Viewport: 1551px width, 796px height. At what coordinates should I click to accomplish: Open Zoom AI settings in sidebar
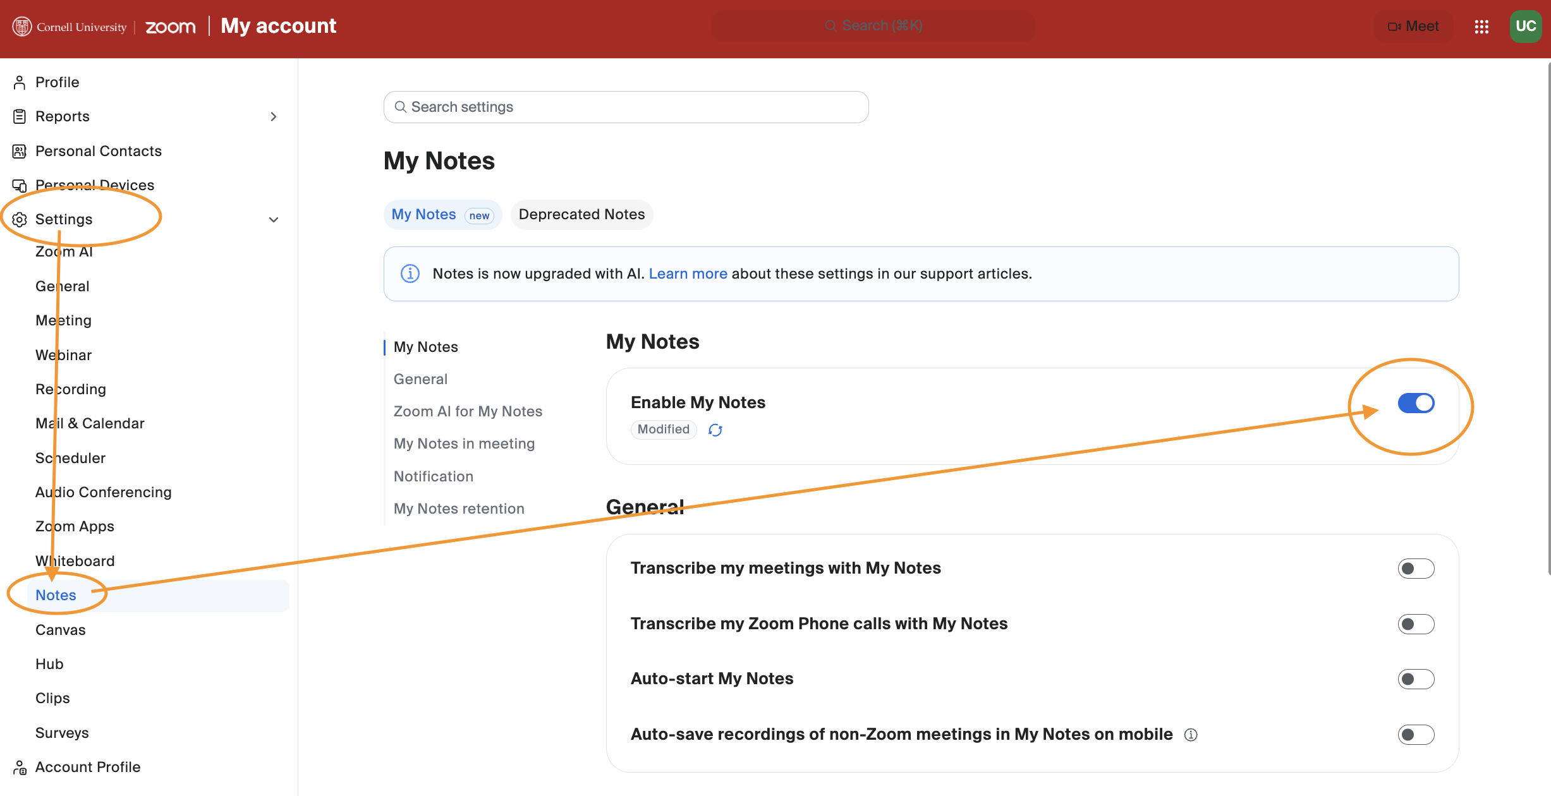(64, 251)
